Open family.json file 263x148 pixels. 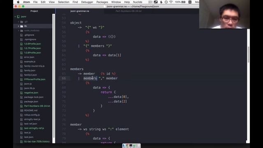pos(30,70)
